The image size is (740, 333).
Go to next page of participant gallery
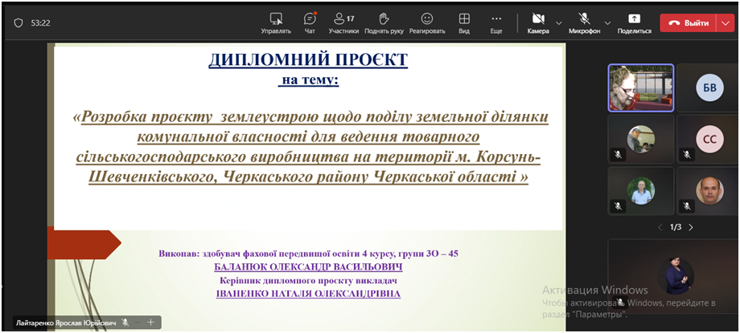[690, 227]
